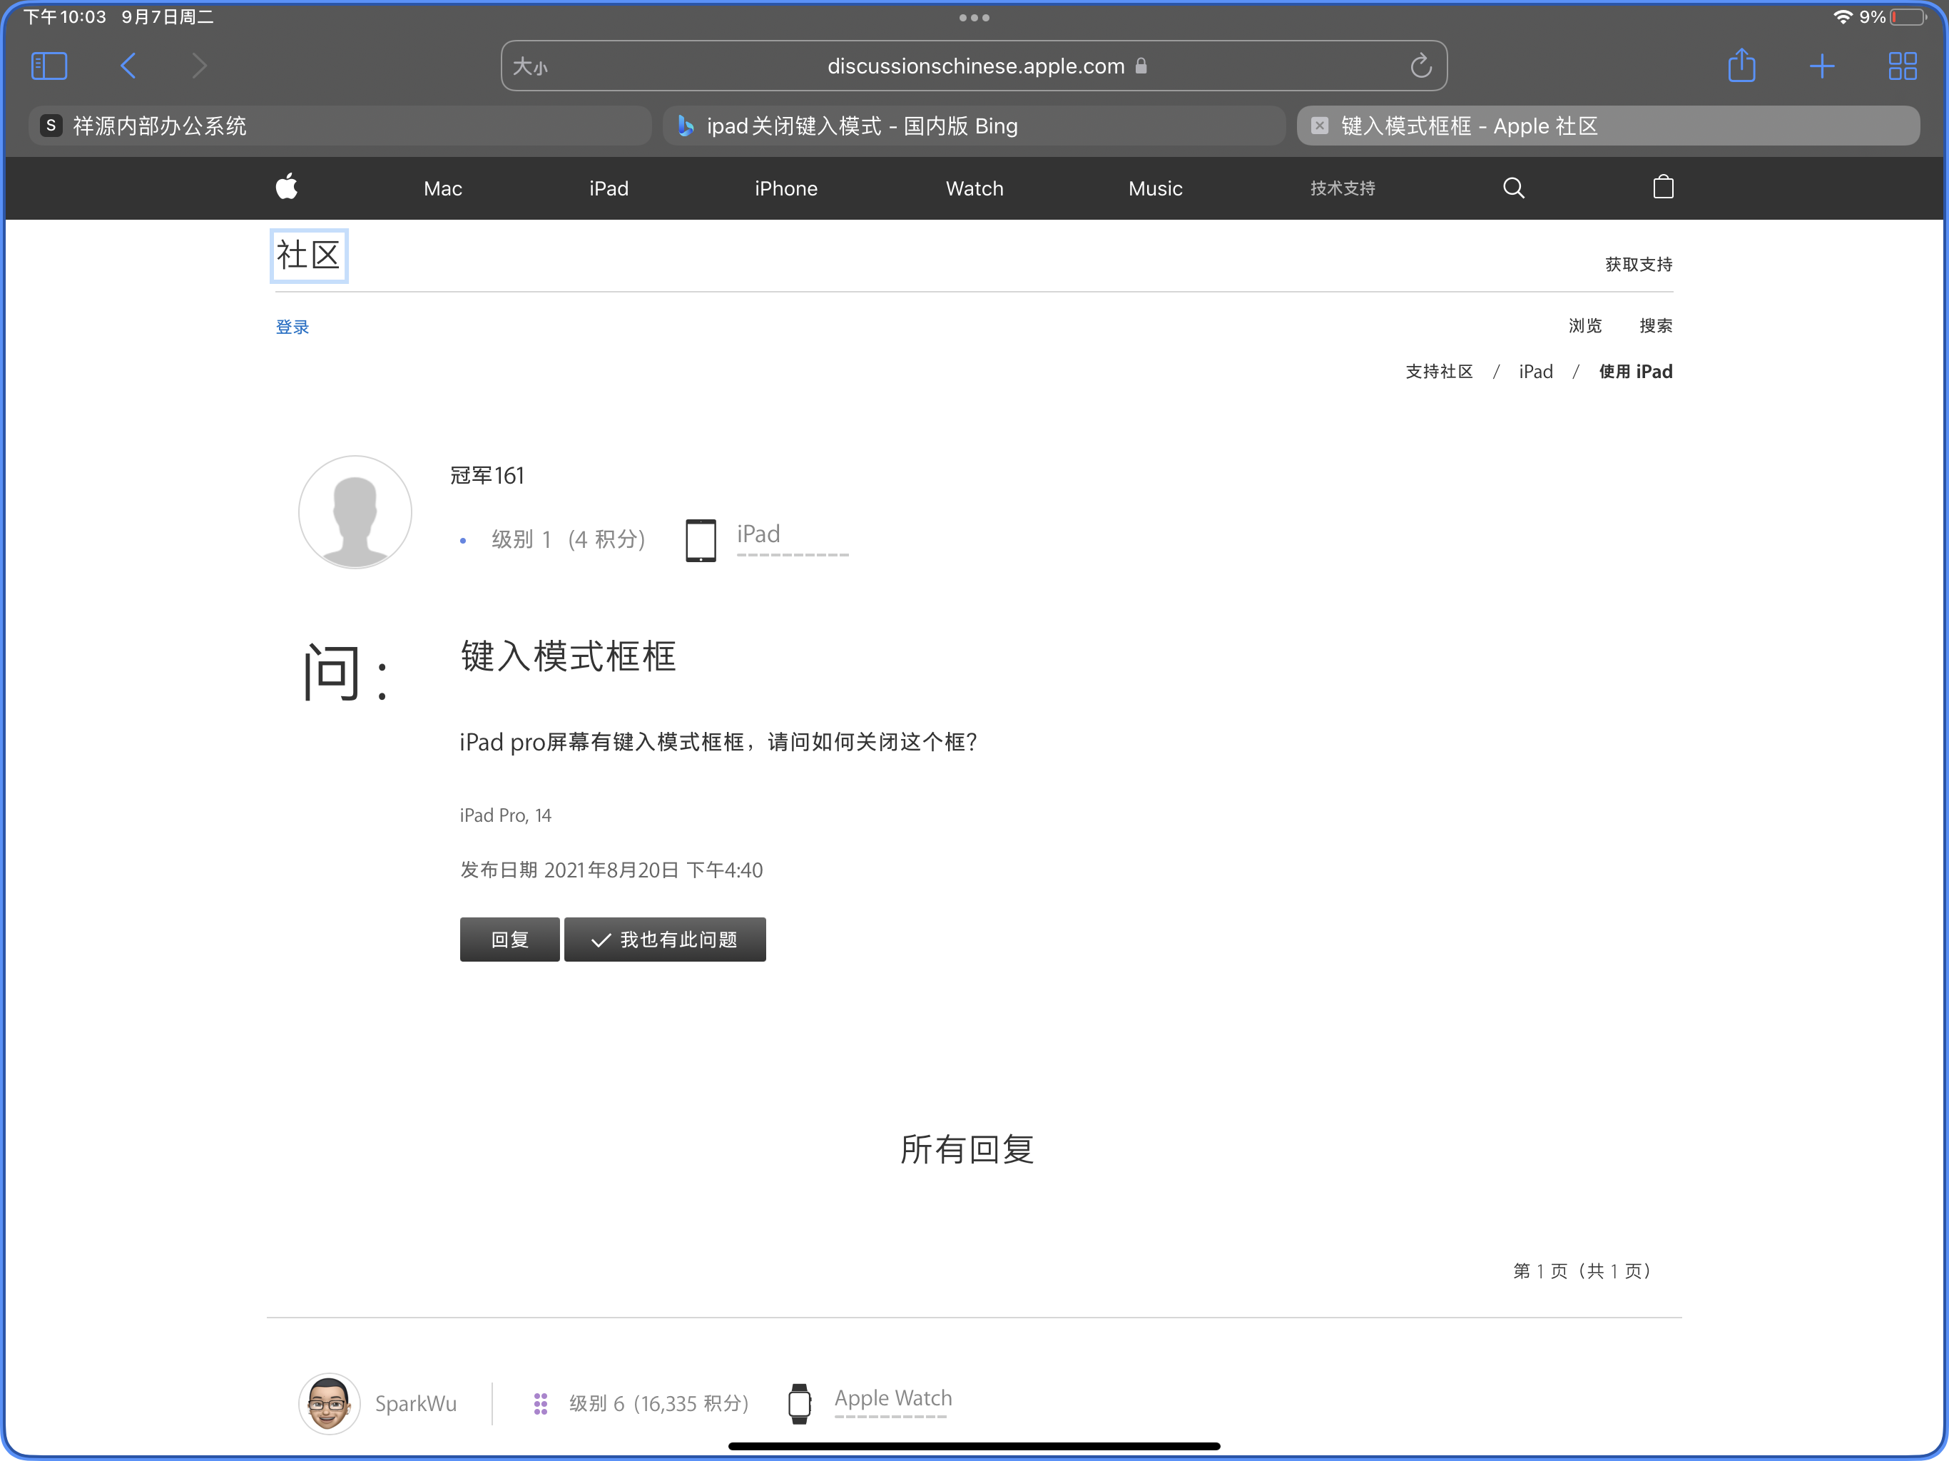The image size is (1949, 1461).
Task: Open the multitasking three-dots menu
Action: click(x=974, y=18)
